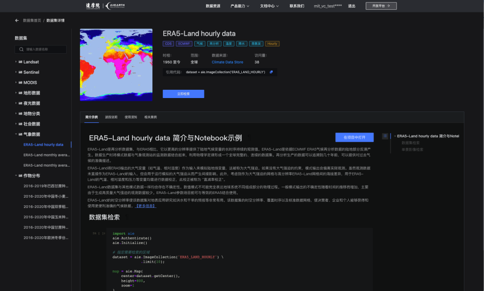Expand the 夜光数据 tree node arrow
Image resolution: width=484 pixels, height=291 pixels.
pyautogui.click(x=15, y=103)
